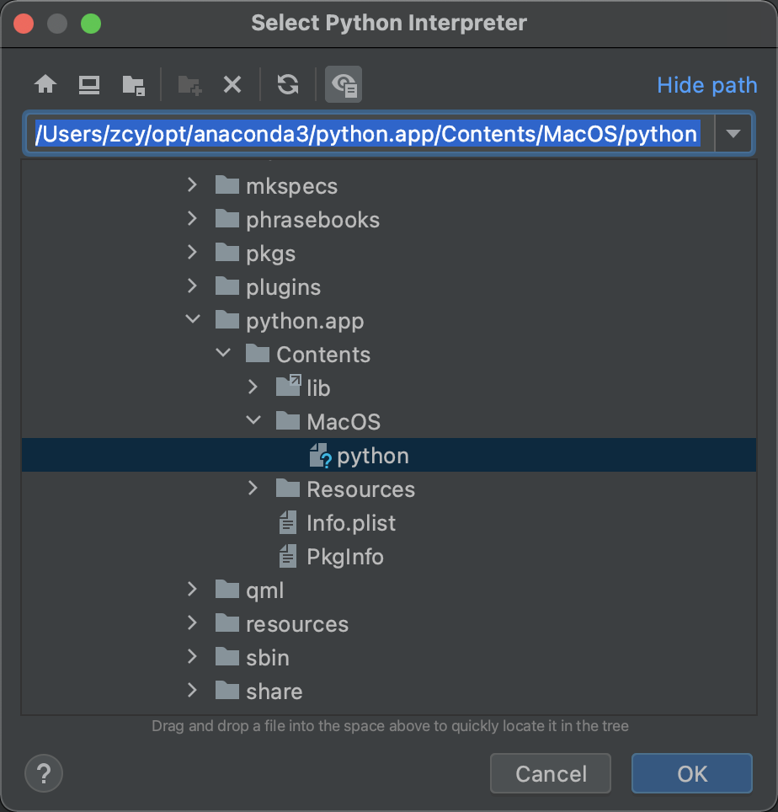Image resolution: width=778 pixels, height=812 pixels.
Task: Select the phrasebooks folder row
Action: 389,220
